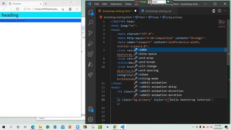Image resolution: width=231 pixels, height=130 pixels.
Task: Choose -webkit-animation-duration suggestion
Action: [x=180, y=95]
